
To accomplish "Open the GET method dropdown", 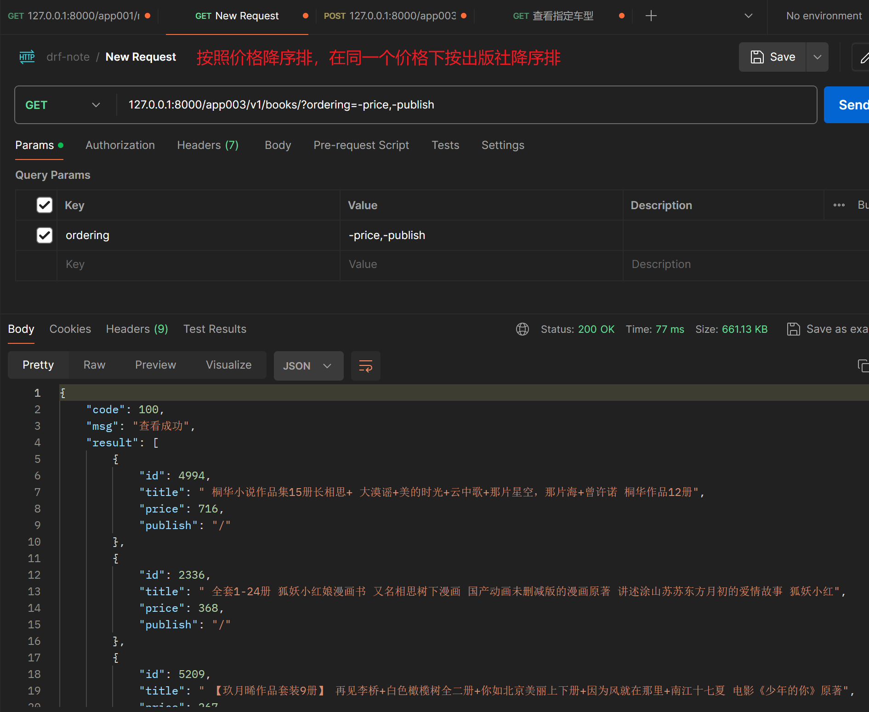I will tap(63, 105).
